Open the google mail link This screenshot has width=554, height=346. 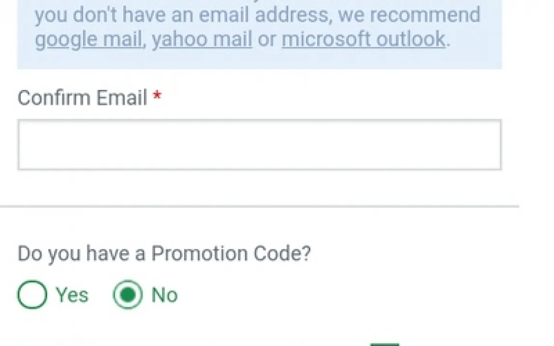87,39
